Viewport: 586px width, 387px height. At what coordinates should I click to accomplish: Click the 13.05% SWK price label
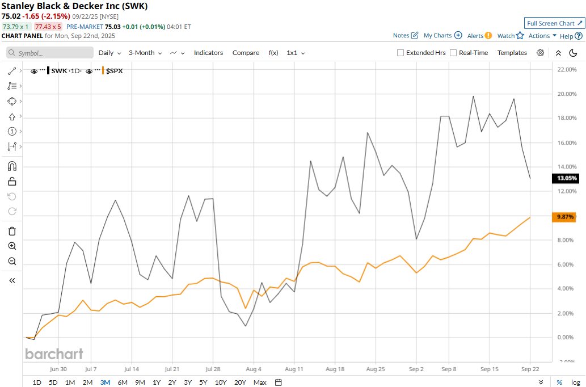click(567, 178)
